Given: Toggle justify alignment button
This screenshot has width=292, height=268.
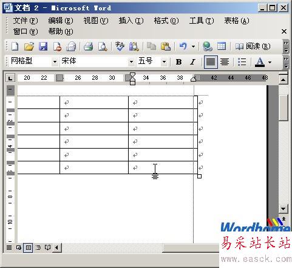Looking at the screenshot, I should coord(211,62).
